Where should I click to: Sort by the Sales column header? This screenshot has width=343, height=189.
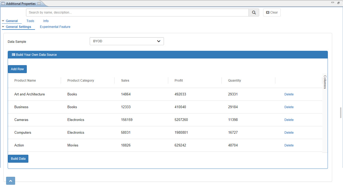click(x=125, y=81)
